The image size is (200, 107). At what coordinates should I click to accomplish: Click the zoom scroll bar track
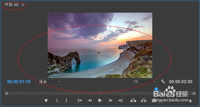tap(100, 93)
